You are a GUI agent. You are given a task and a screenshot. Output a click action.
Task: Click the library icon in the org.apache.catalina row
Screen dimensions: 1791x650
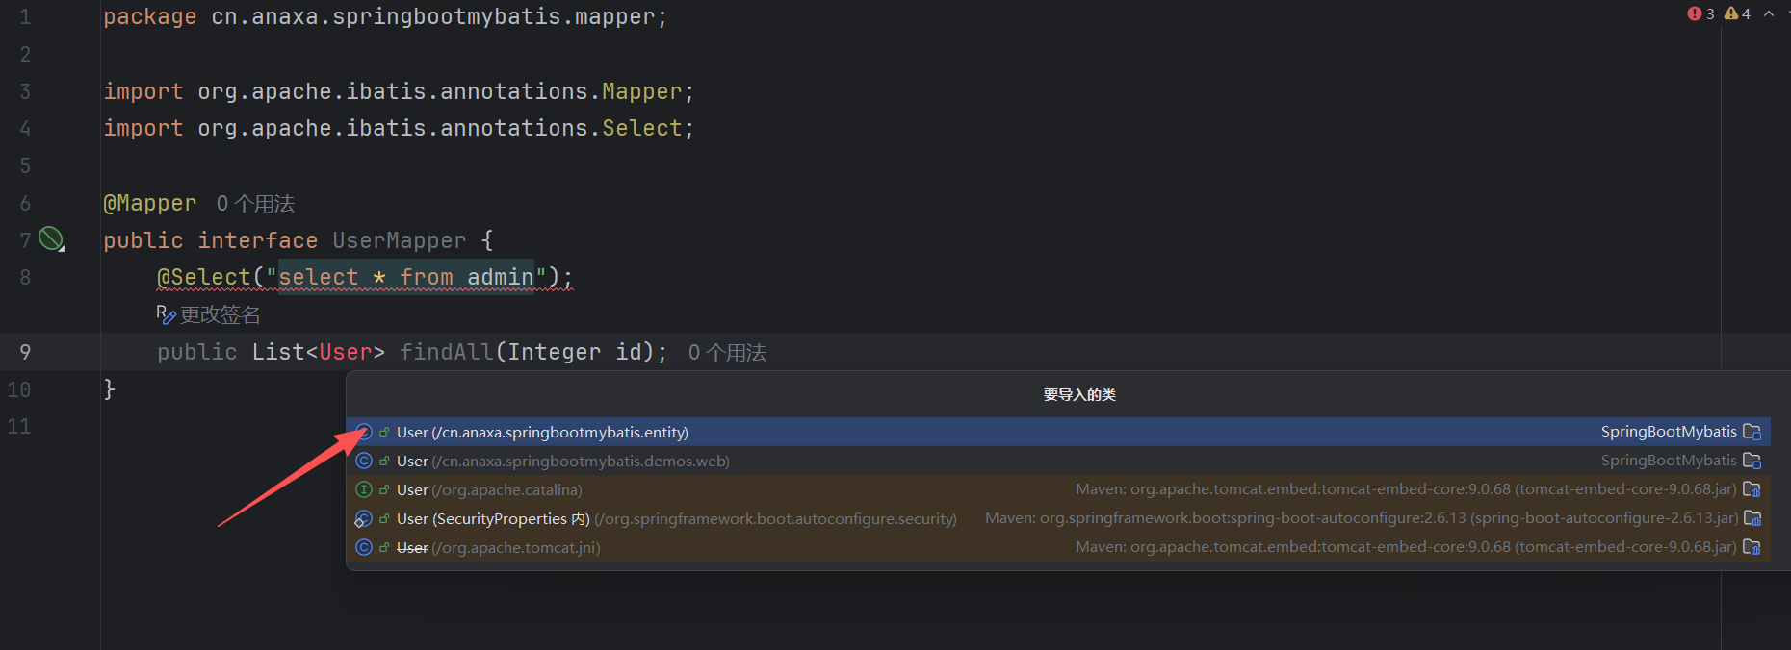[1752, 490]
